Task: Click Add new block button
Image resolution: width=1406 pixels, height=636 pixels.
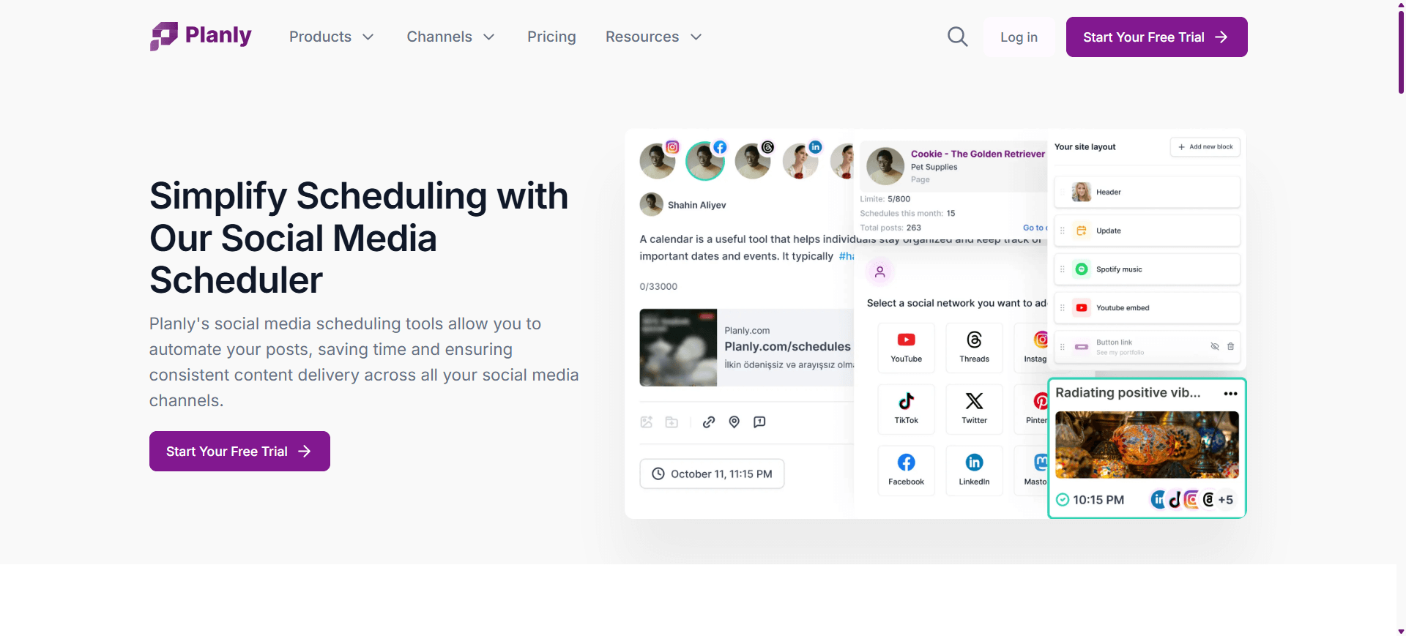Action: (1205, 147)
